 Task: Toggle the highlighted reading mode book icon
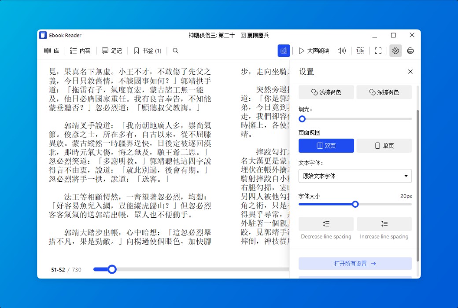284,51
